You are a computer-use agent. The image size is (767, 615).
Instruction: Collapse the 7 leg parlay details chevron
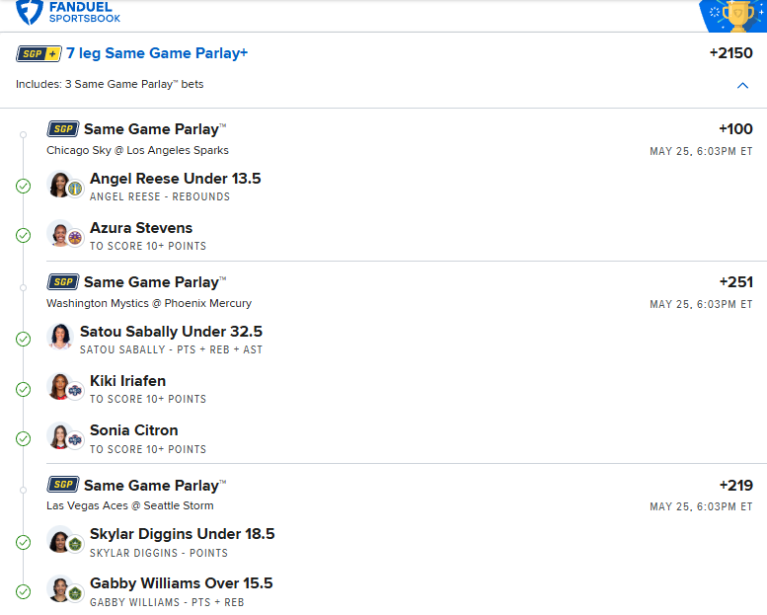pos(742,86)
